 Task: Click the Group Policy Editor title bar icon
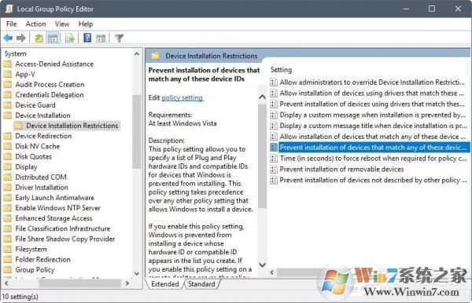[9, 9]
